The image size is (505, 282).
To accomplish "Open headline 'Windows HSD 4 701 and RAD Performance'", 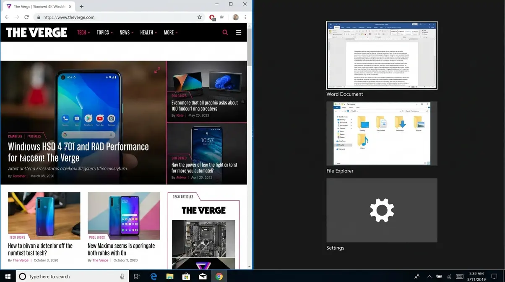I will pyautogui.click(x=78, y=152).
